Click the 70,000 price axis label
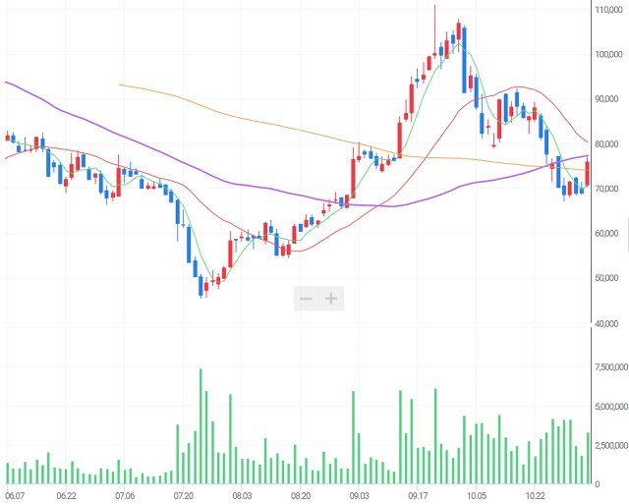Screen dimensions: 629x504 click(x=607, y=189)
